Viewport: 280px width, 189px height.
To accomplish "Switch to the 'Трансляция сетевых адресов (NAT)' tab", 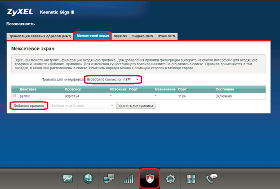I will [x=40, y=36].
